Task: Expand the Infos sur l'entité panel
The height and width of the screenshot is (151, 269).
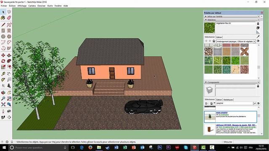Action: click(206, 16)
